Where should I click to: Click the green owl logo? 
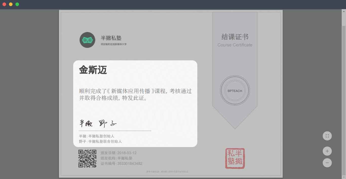pyautogui.click(x=87, y=40)
